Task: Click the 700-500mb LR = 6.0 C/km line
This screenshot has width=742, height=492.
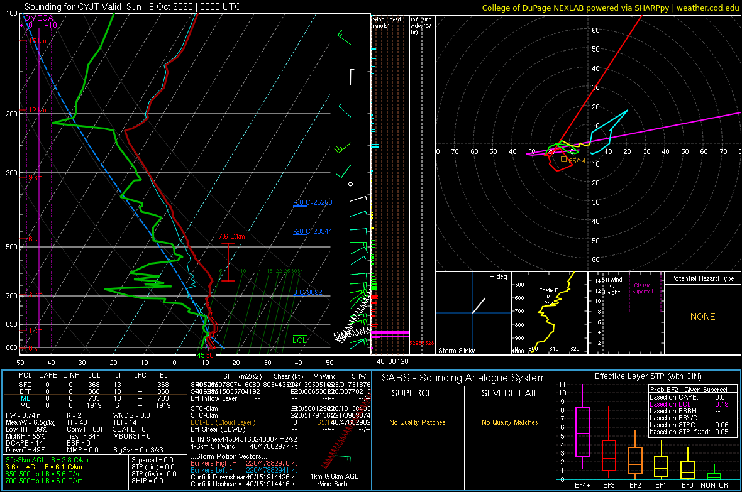Action: coord(44,481)
